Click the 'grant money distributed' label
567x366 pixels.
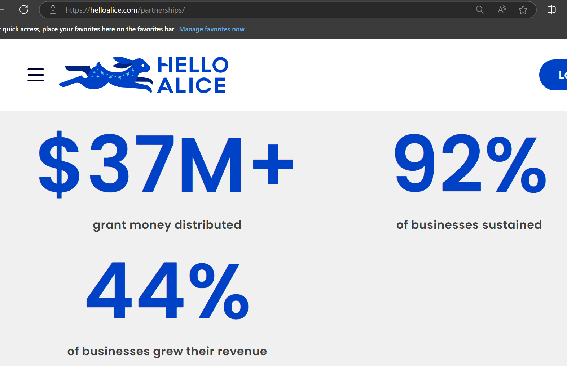pyautogui.click(x=167, y=225)
